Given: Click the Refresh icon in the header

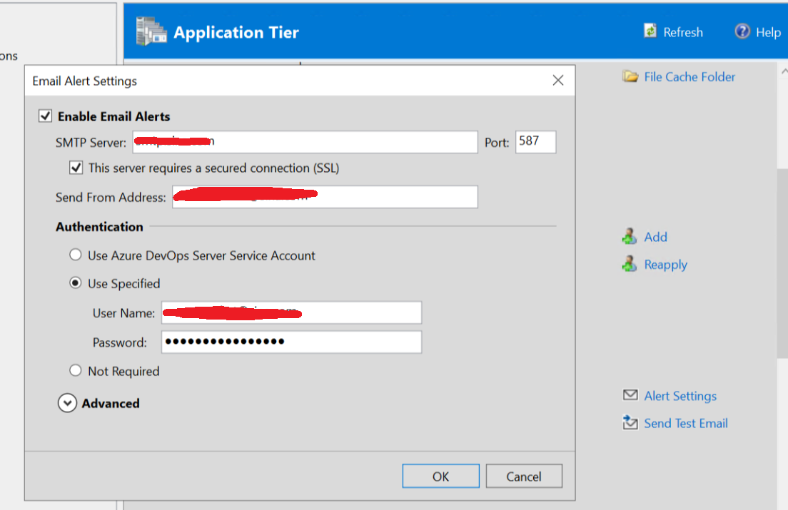Looking at the screenshot, I should pos(650,31).
